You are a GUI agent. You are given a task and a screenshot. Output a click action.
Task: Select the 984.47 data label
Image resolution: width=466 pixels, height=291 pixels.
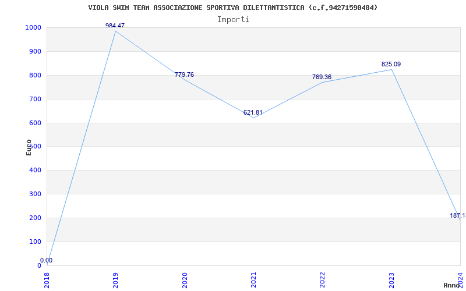pos(115,26)
